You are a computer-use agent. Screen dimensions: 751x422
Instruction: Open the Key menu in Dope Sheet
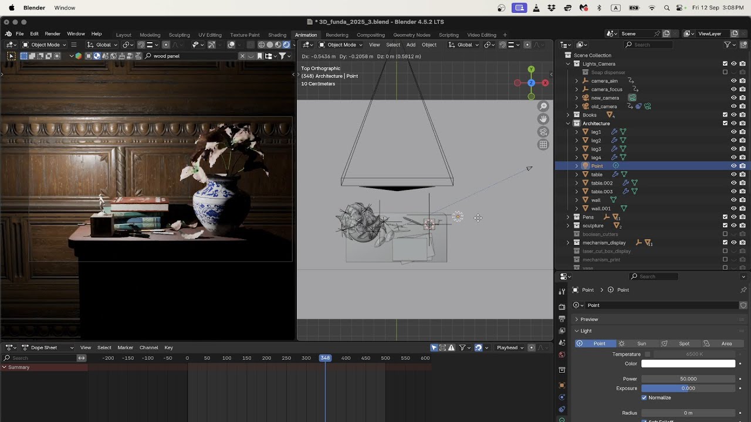168,348
